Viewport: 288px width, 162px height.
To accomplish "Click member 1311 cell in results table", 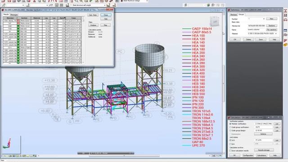I will 10,48.
